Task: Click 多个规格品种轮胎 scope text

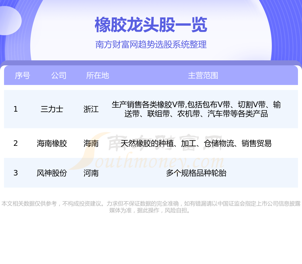Action: [x=196, y=173]
